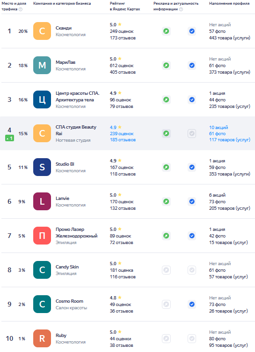Click the Промо Лазер logo avatar
Viewport: 255px width, 352px height.
[x=42, y=236]
